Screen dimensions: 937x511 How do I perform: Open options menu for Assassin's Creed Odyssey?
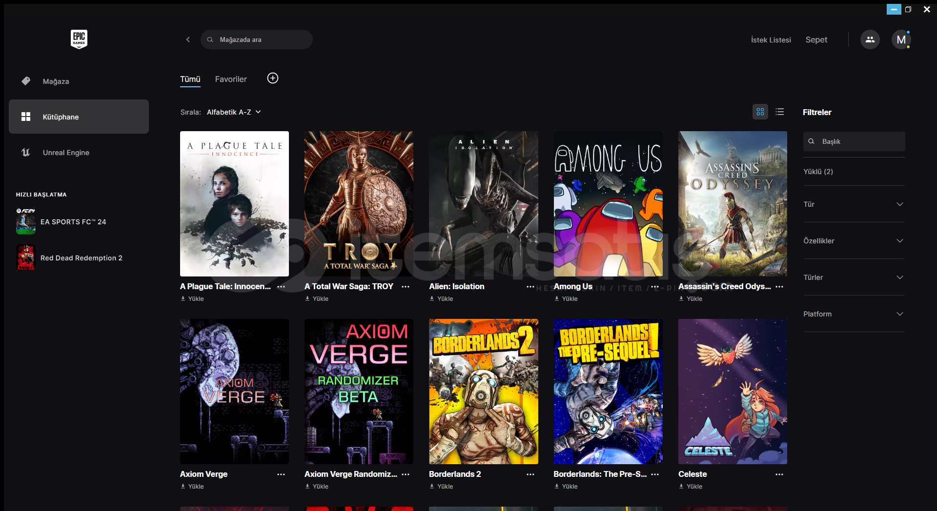[779, 287]
